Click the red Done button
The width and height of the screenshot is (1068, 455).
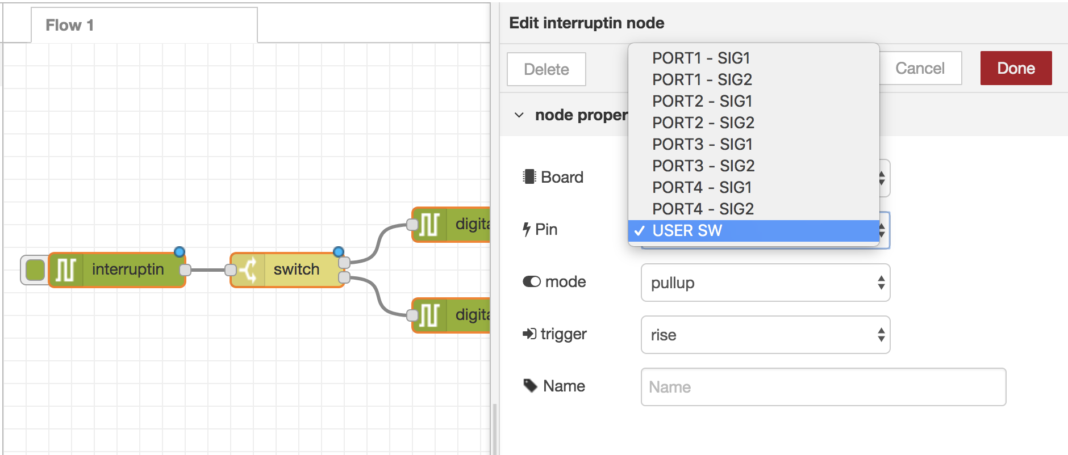(x=1015, y=68)
